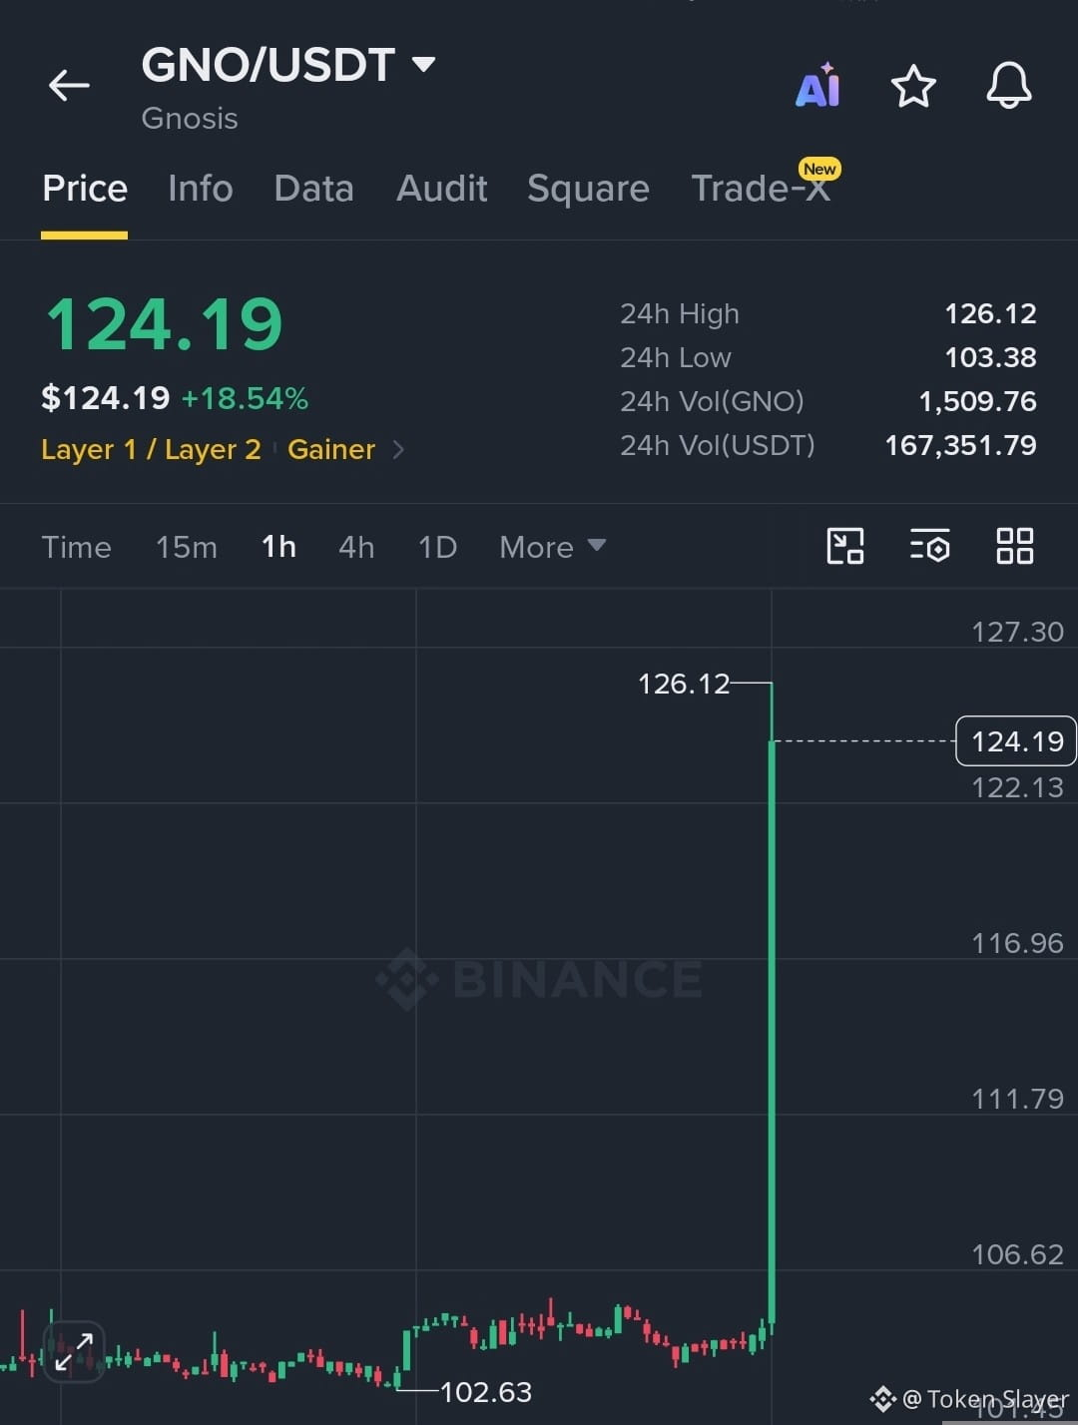The height and width of the screenshot is (1425, 1078).
Task: Select the 15m timeframe
Action: point(187,547)
